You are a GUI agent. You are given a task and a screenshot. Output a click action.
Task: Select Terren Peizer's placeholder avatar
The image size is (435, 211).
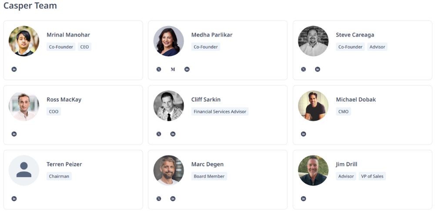pyautogui.click(x=24, y=170)
